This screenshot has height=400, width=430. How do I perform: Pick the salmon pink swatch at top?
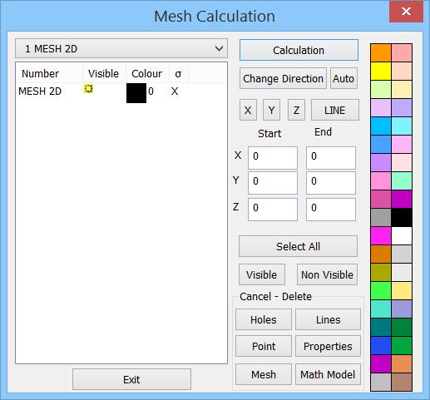[402, 52]
